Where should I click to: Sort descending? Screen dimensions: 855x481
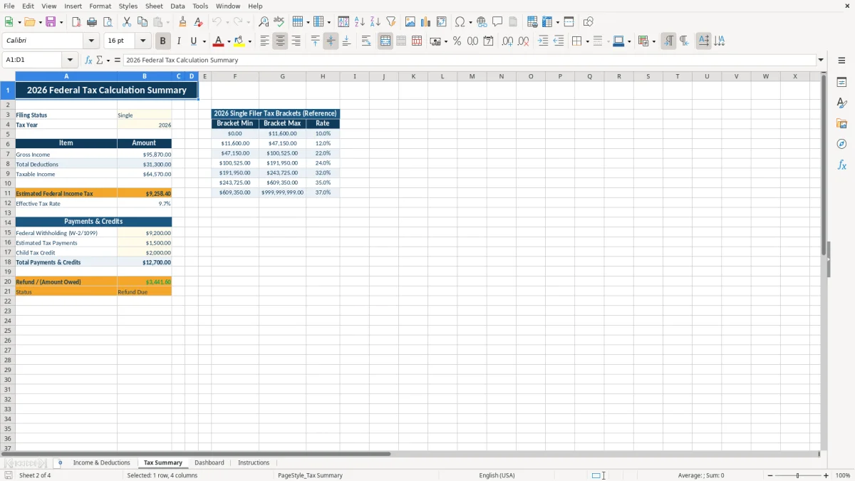(375, 22)
